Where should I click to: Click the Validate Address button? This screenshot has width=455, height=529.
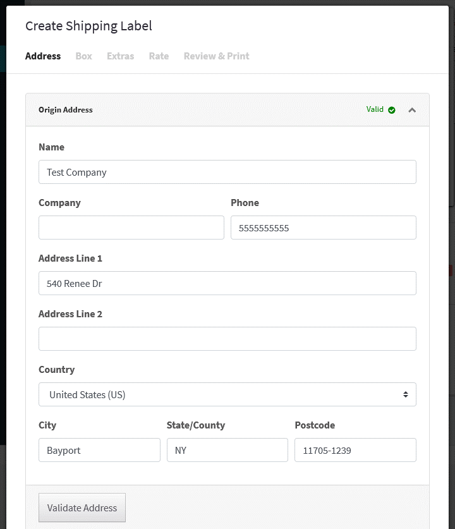(82, 508)
